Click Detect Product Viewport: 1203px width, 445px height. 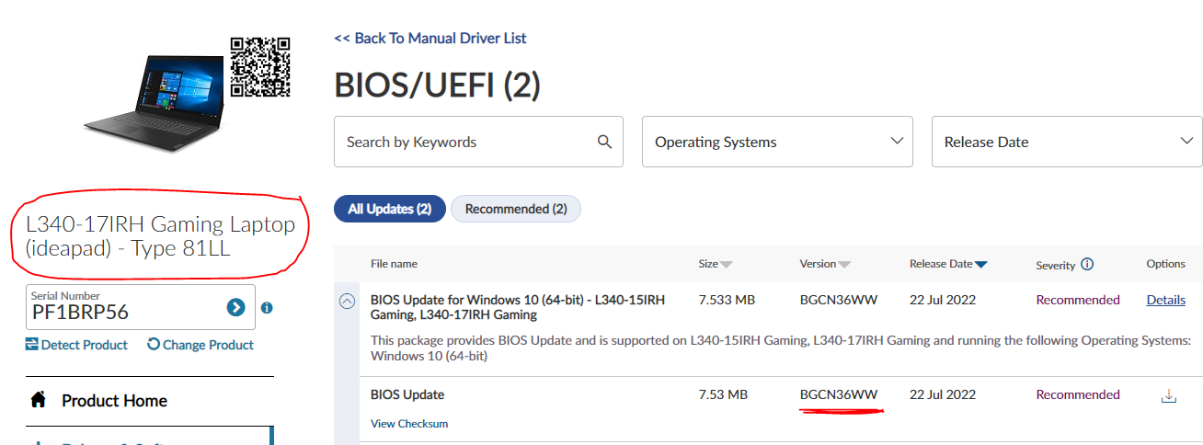point(76,345)
